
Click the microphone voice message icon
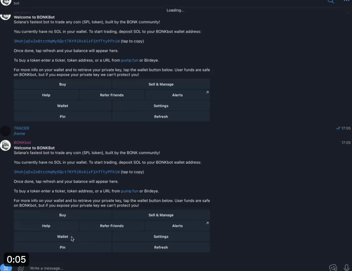(x=346, y=268)
